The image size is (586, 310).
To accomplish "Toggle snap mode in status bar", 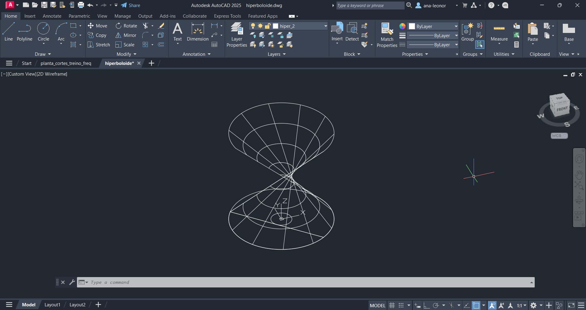I will [401, 305].
